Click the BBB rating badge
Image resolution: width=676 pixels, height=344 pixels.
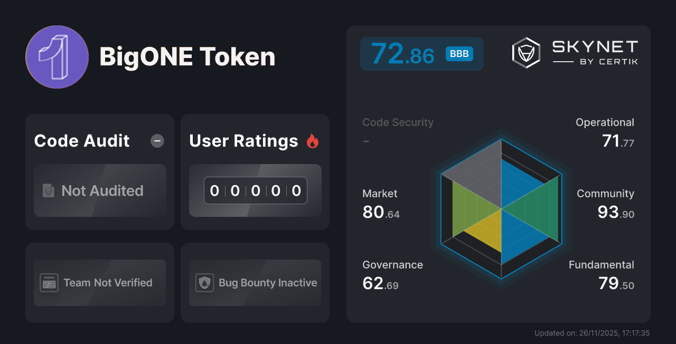coord(459,54)
